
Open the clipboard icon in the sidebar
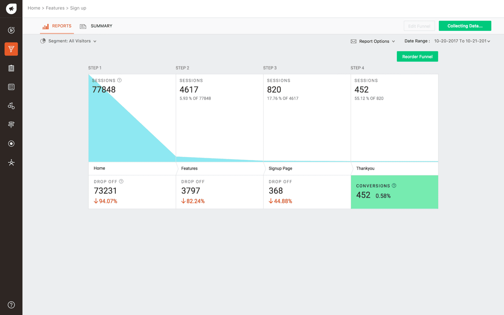pos(11,68)
